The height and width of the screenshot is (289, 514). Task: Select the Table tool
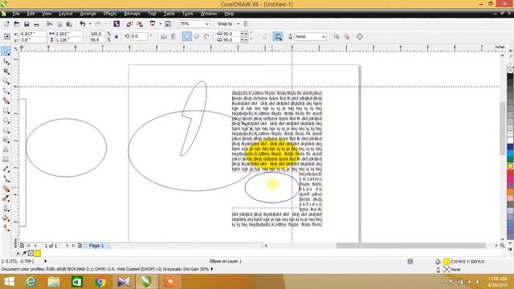tap(6, 160)
